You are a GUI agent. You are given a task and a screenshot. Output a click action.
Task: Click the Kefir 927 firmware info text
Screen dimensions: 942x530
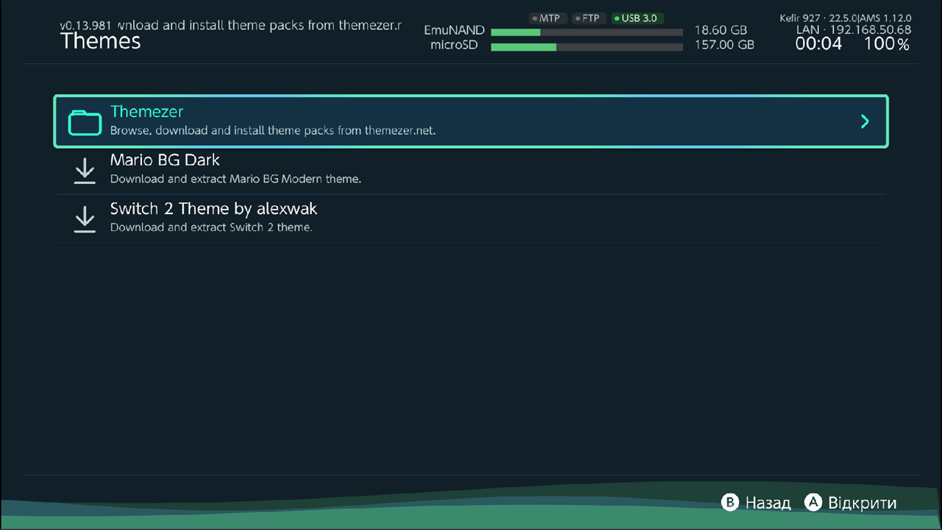pos(846,18)
